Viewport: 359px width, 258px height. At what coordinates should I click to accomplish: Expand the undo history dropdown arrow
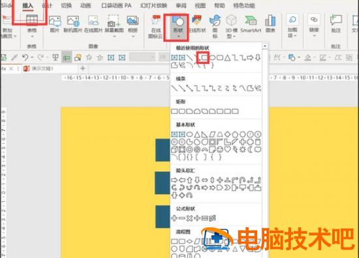click(32, 57)
